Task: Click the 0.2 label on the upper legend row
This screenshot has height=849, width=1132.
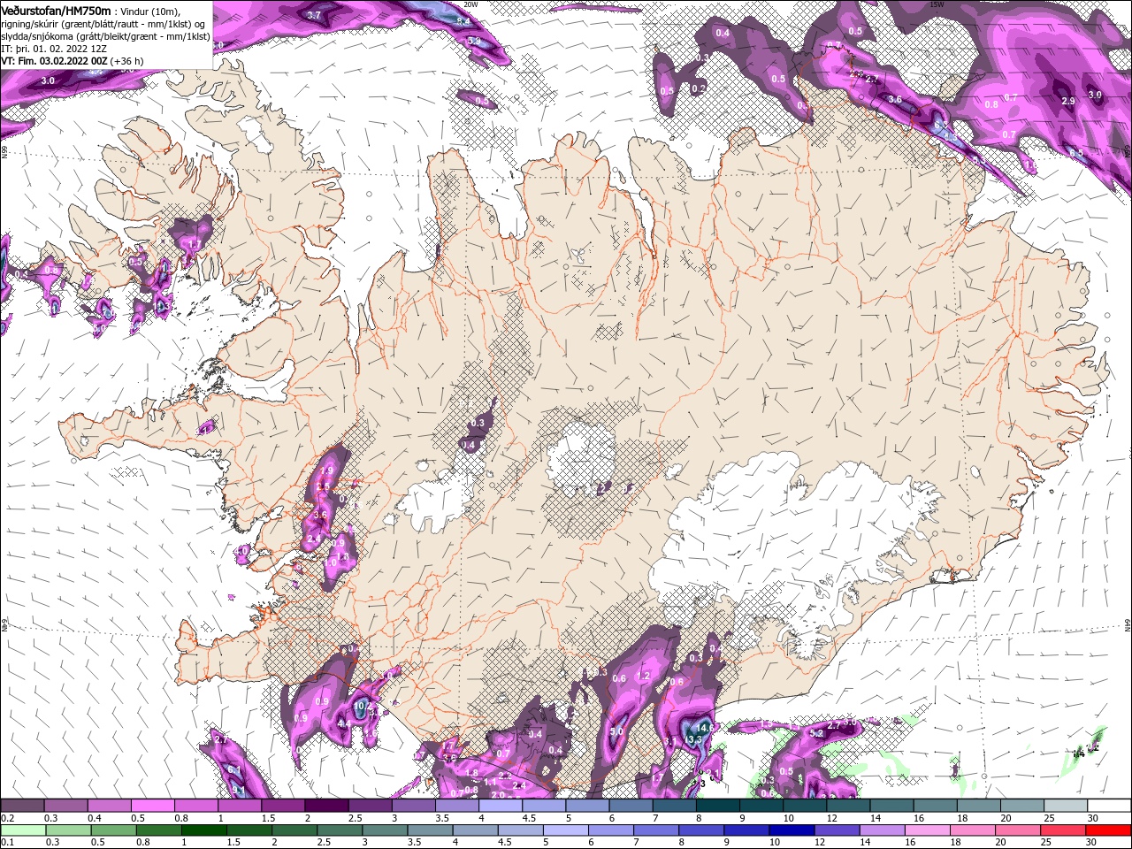Action: tap(7, 818)
